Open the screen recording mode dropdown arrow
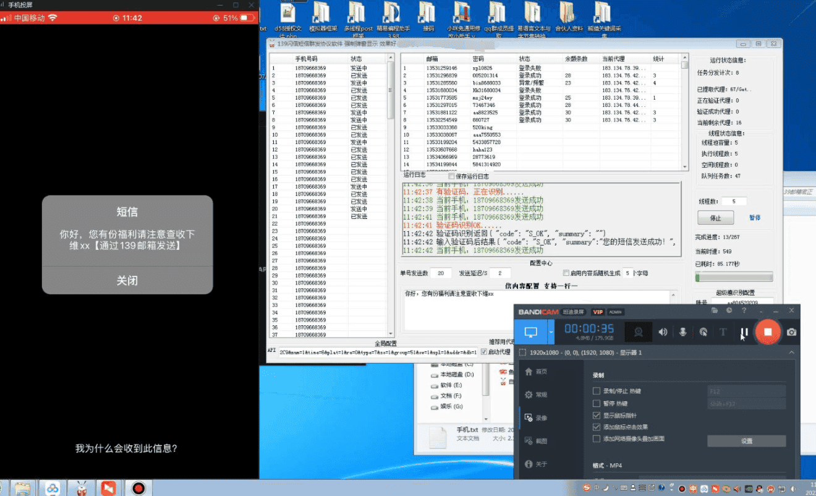This screenshot has width=816, height=496. point(550,332)
